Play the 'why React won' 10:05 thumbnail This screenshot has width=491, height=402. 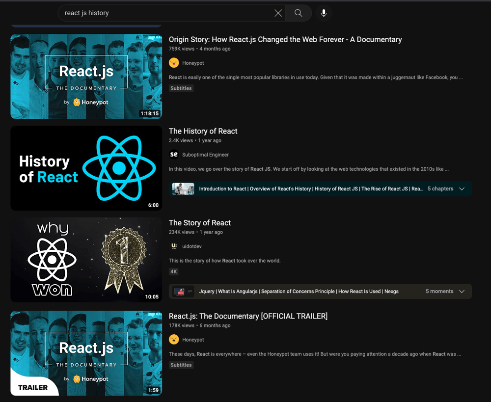pos(86,260)
